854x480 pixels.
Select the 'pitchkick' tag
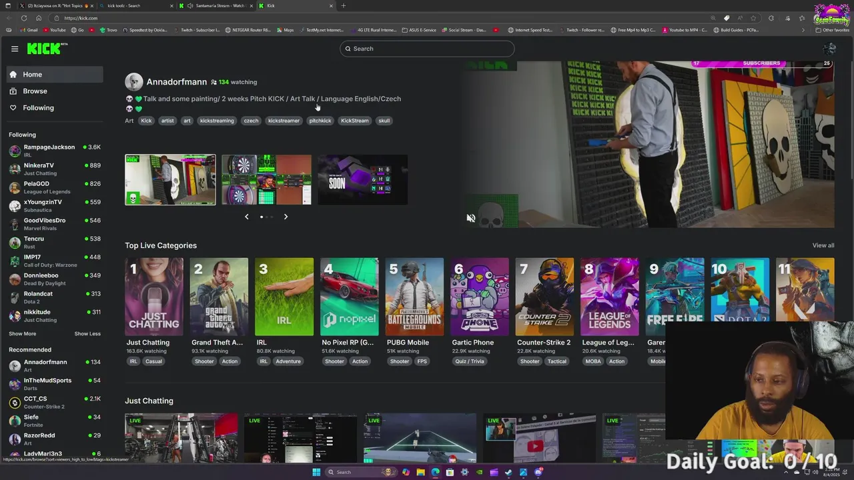coord(320,121)
